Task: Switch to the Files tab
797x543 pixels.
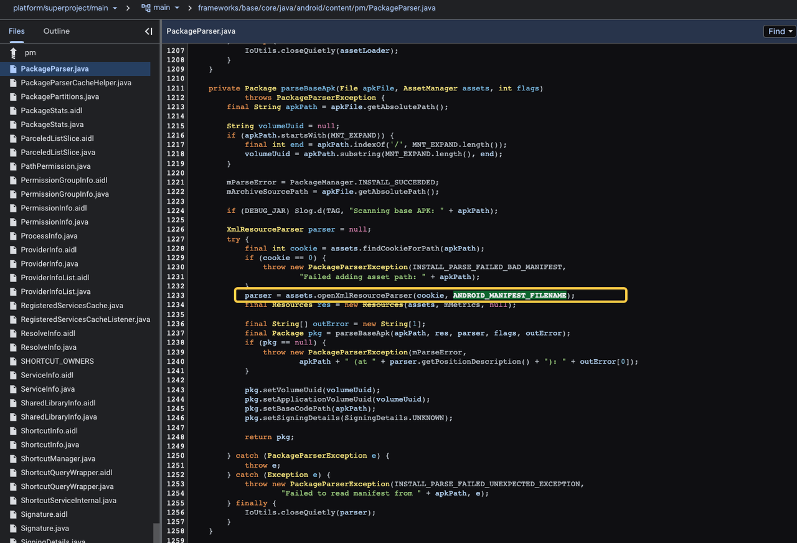Action: 17,31
